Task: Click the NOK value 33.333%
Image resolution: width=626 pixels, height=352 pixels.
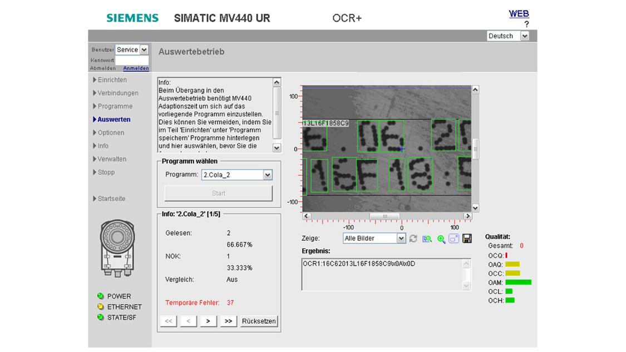Action: tap(239, 268)
